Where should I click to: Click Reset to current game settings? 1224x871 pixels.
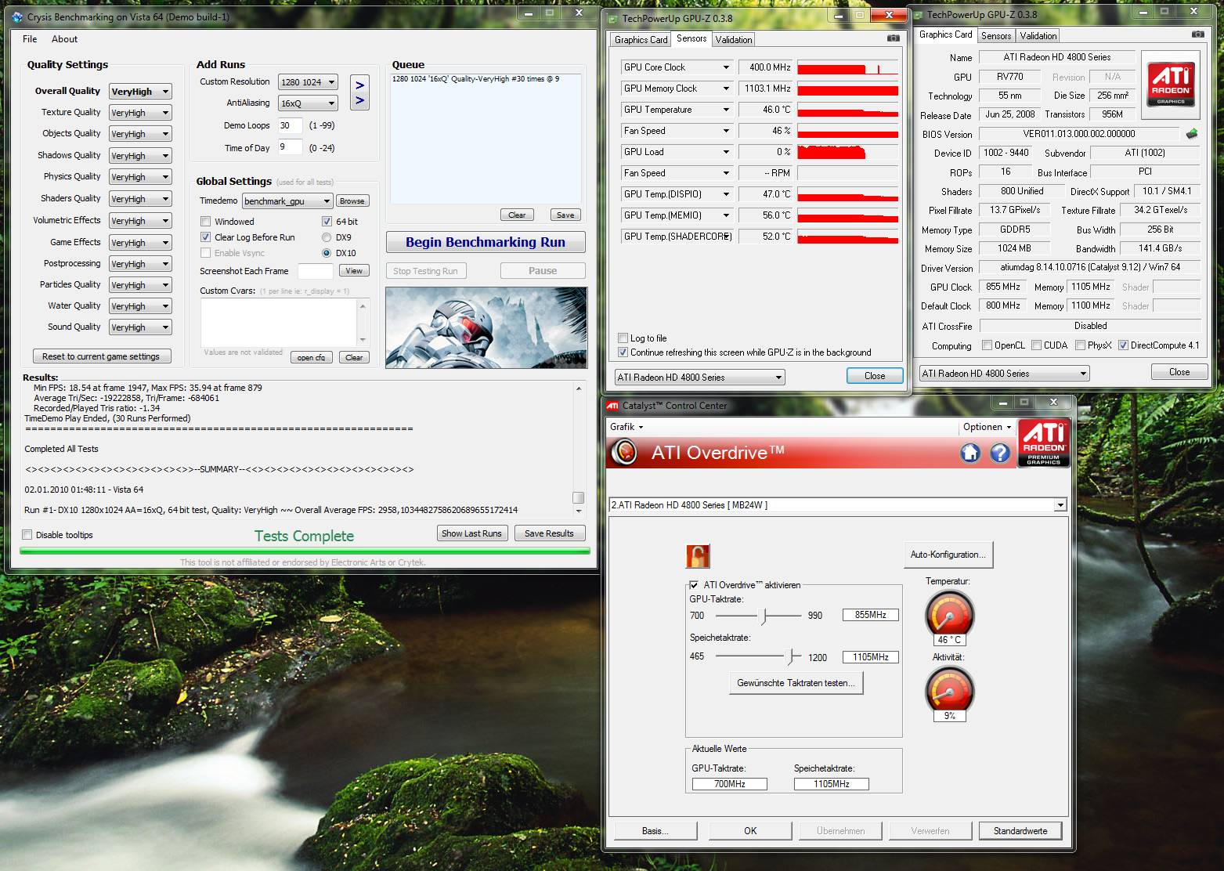tap(101, 356)
